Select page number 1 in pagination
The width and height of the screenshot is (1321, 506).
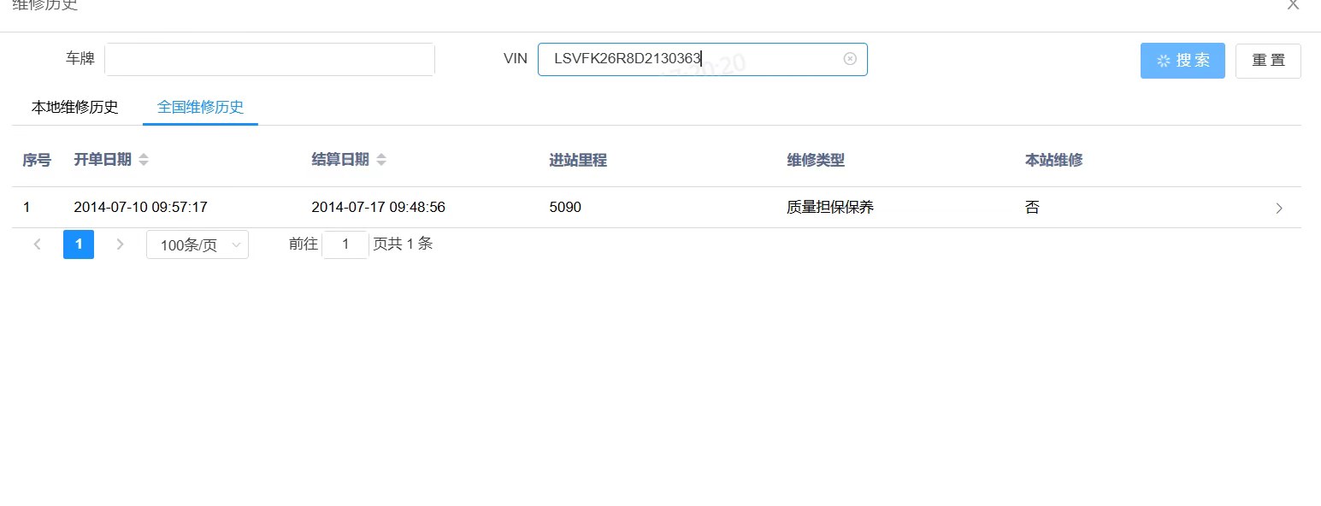pyautogui.click(x=79, y=244)
